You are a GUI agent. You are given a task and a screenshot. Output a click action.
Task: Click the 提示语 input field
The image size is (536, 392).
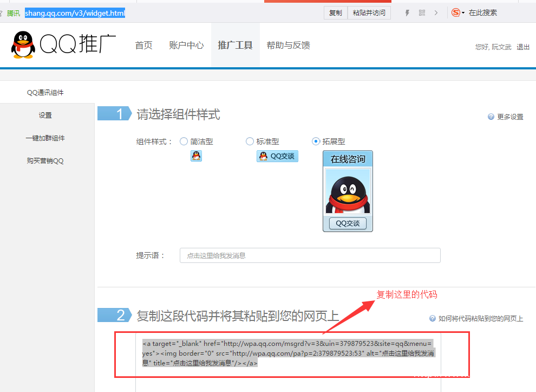tap(310, 255)
